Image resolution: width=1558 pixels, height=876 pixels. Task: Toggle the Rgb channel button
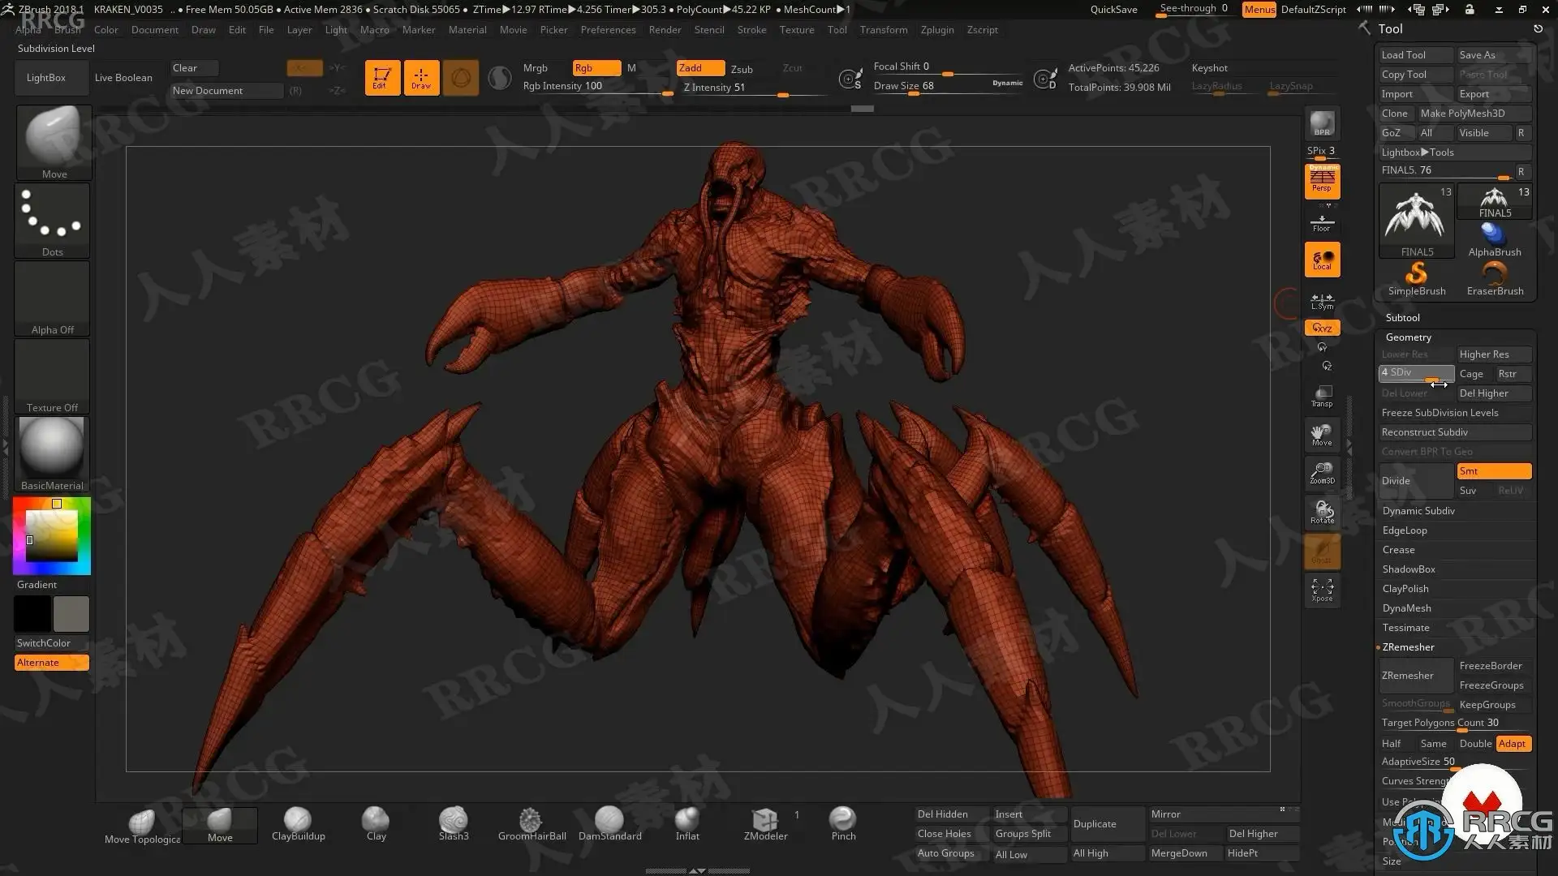(x=596, y=68)
